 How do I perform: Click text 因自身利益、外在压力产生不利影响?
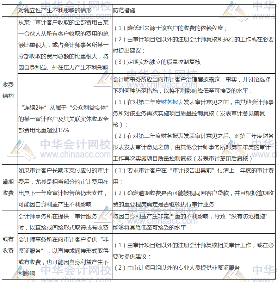[x=63, y=68]
